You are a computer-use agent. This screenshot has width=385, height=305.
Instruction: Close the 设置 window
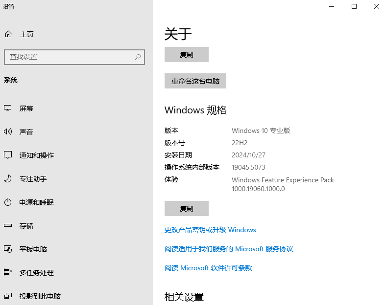pos(376,7)
